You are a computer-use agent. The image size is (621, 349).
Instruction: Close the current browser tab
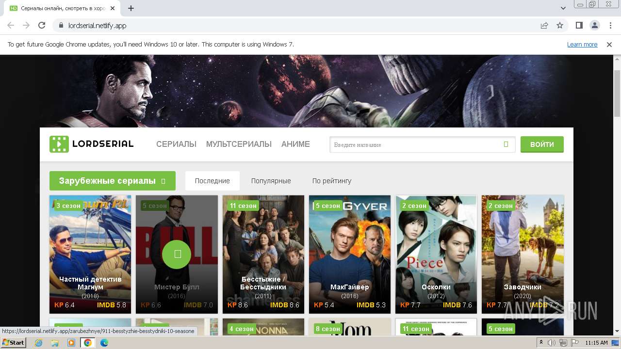[x=113, y=8]
